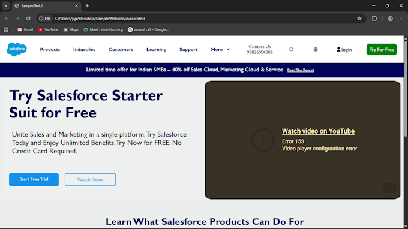
Task: Open the Gmail bookmark
Action: coord(25,29)
